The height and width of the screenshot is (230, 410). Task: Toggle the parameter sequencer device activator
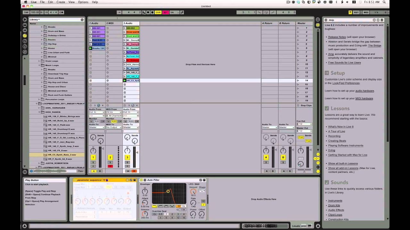(75, 180)
